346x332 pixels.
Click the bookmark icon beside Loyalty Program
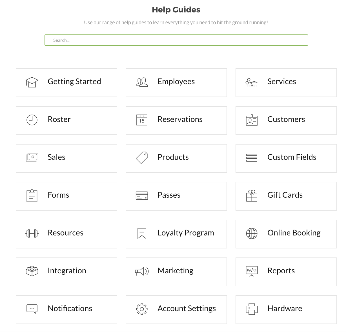click(142, 233)
